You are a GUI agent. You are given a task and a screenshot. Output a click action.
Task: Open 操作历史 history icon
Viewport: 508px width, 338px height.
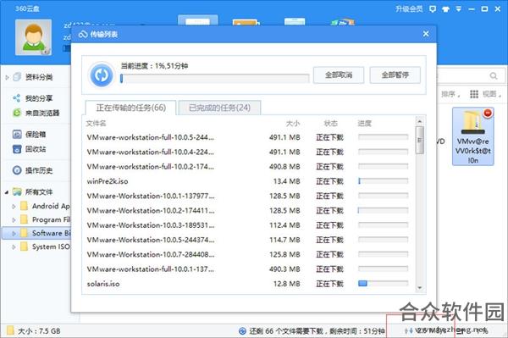click(x=17, y=170)
